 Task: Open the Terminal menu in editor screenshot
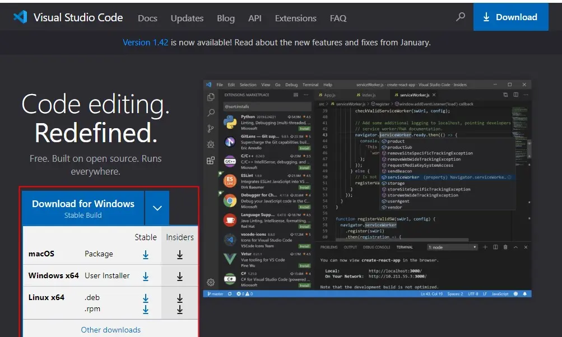coord(310,85)
